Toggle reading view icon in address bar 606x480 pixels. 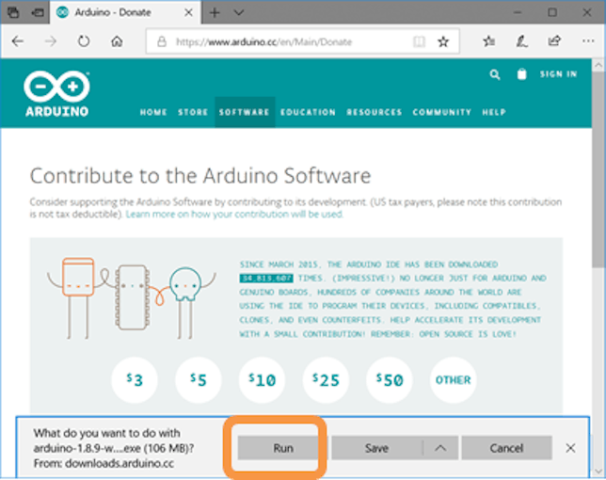pos(419,41)
